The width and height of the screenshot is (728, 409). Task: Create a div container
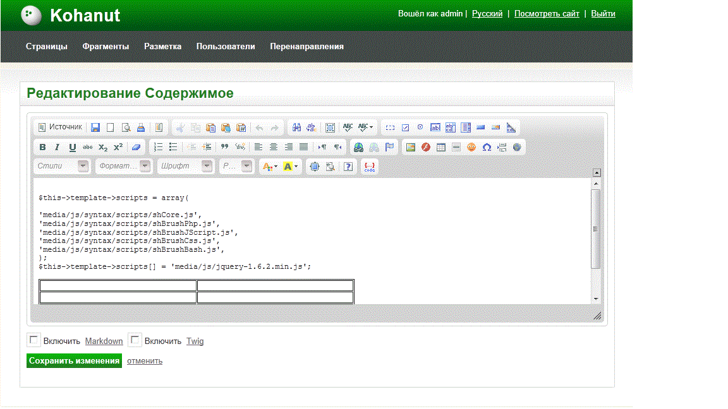pyautogui.click(x=240, y=147)
